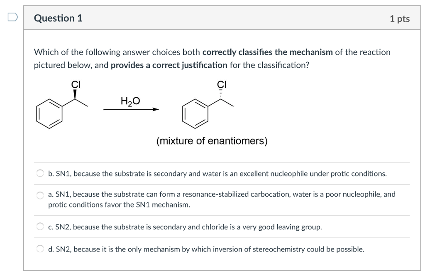Click the product Cl dashed bond label
The image size is (425, 276).
tap(222, 84)
